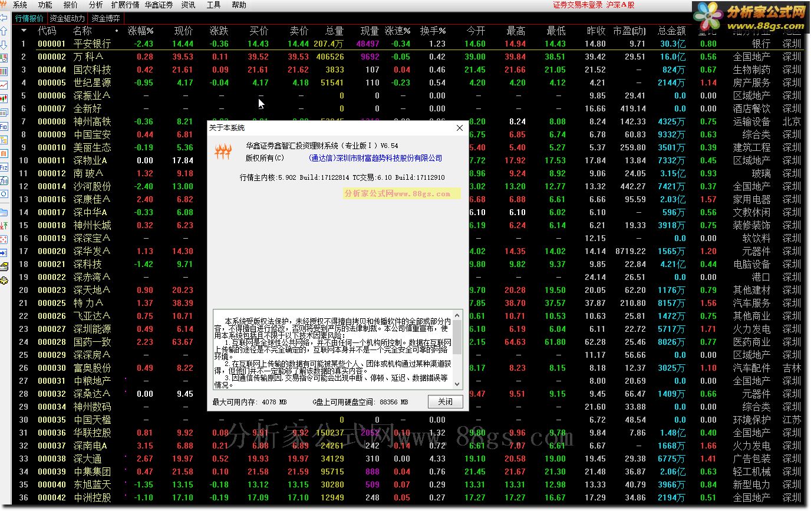Open the 系统 menu
This screenshot has width=811, height=511.
[x=20, y=5]
